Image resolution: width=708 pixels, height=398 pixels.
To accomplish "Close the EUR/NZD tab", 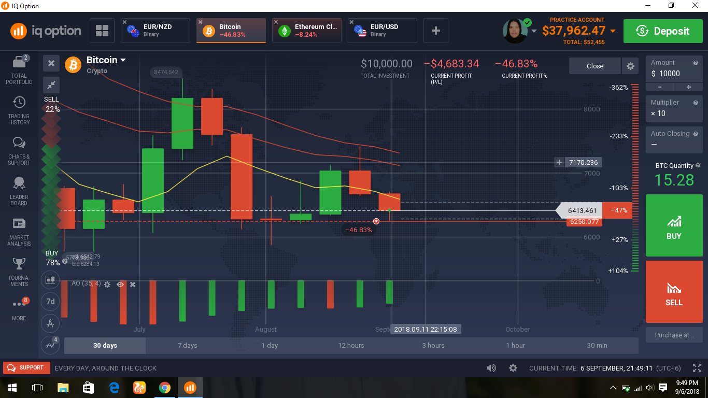I will pos(125,22).
